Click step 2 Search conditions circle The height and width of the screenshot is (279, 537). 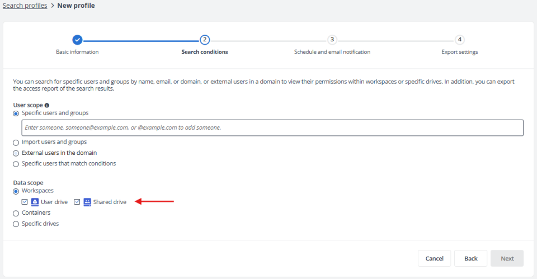click(x=205, y=40)
